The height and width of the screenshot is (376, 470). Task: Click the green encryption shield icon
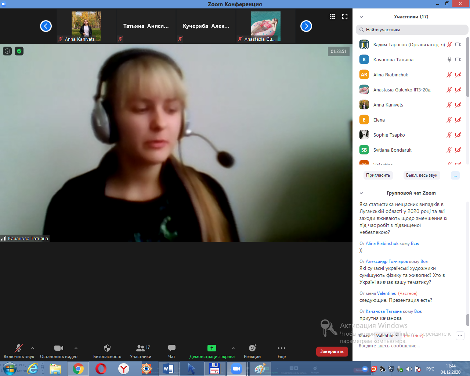click(19, 51)
